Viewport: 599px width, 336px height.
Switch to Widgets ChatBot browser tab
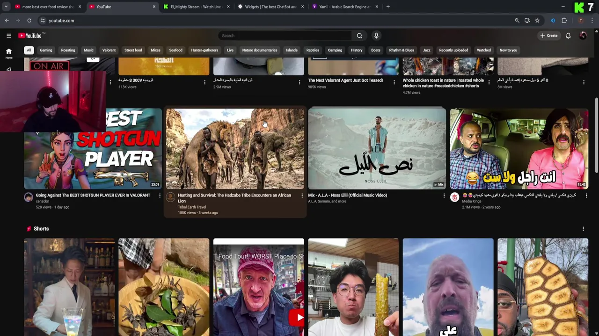tap(270, 7)
